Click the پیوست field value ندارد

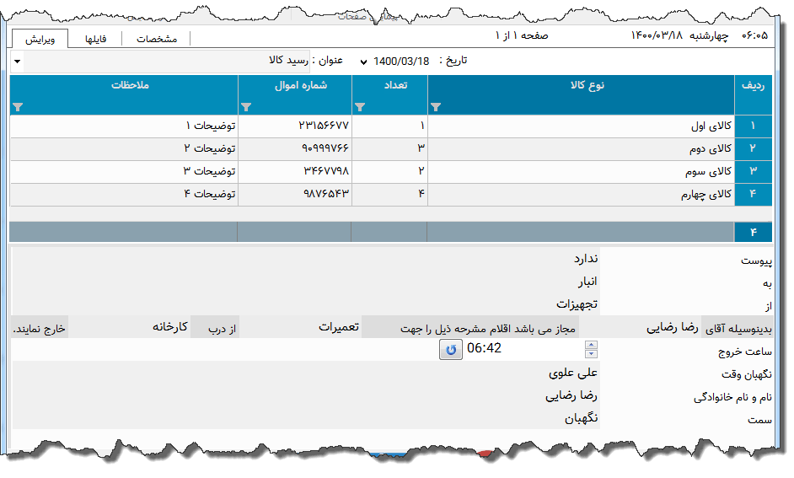(305, 259)
